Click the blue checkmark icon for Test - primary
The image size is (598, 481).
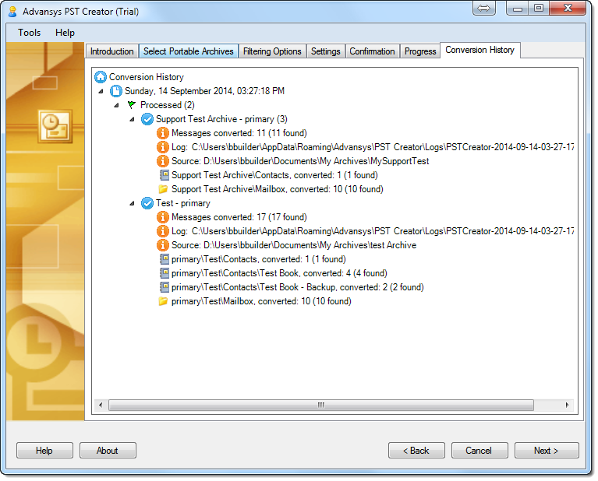(x=147, y=203)
